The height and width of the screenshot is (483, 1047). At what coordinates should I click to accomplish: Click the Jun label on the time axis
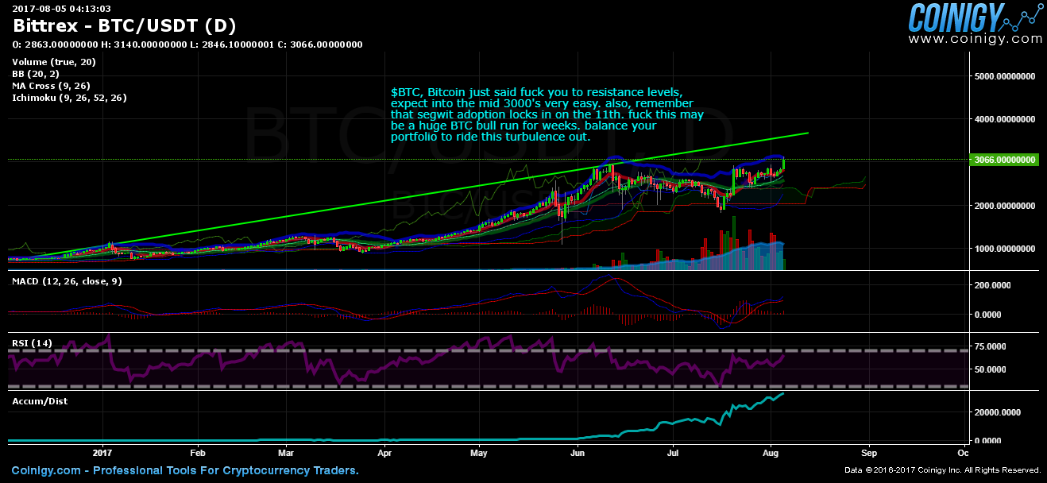pyautogui.click(x=578, y=452)
